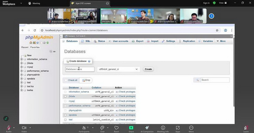Go back in the browser
This screenshot has width=254, height=133.
(23, 30)
